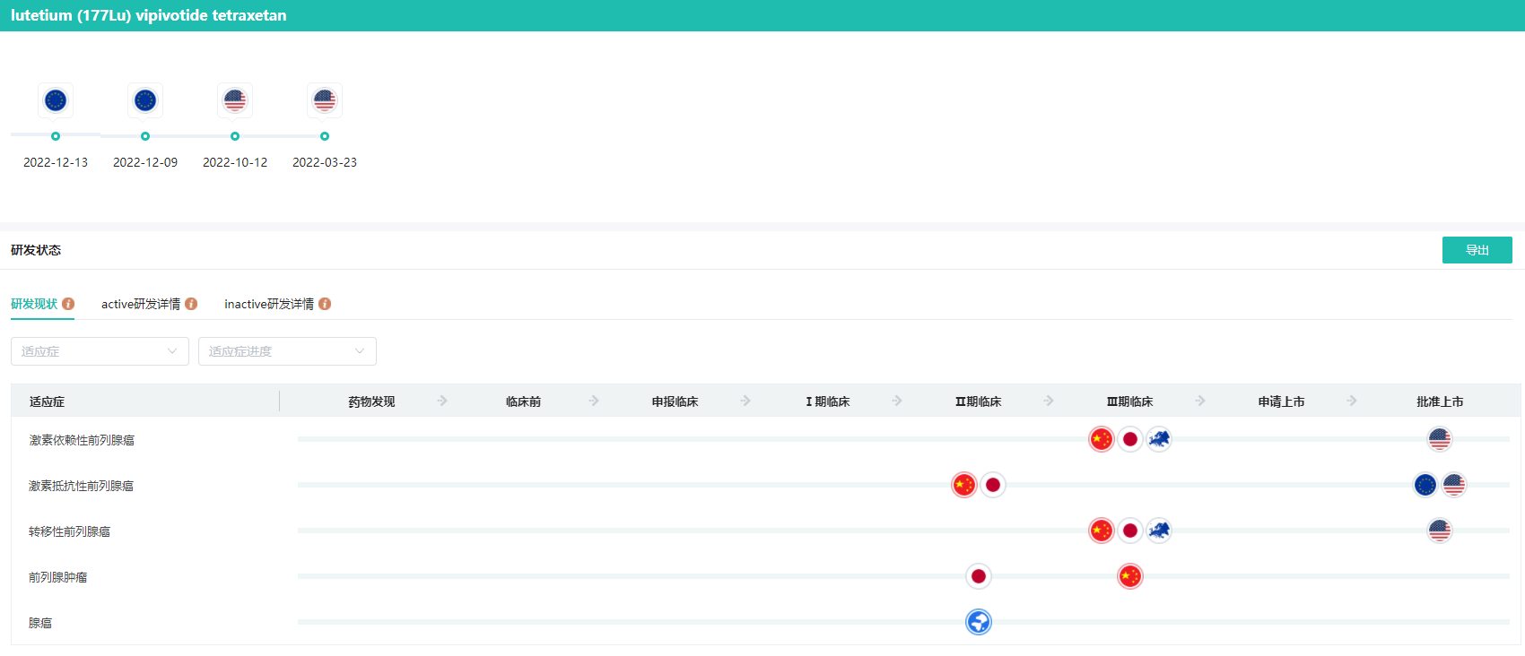Click the US flag above 2022-10-12
Image resolution: width=1525 pixels, height=656 pixels.
pyautogui.click(x=235, y=100)
